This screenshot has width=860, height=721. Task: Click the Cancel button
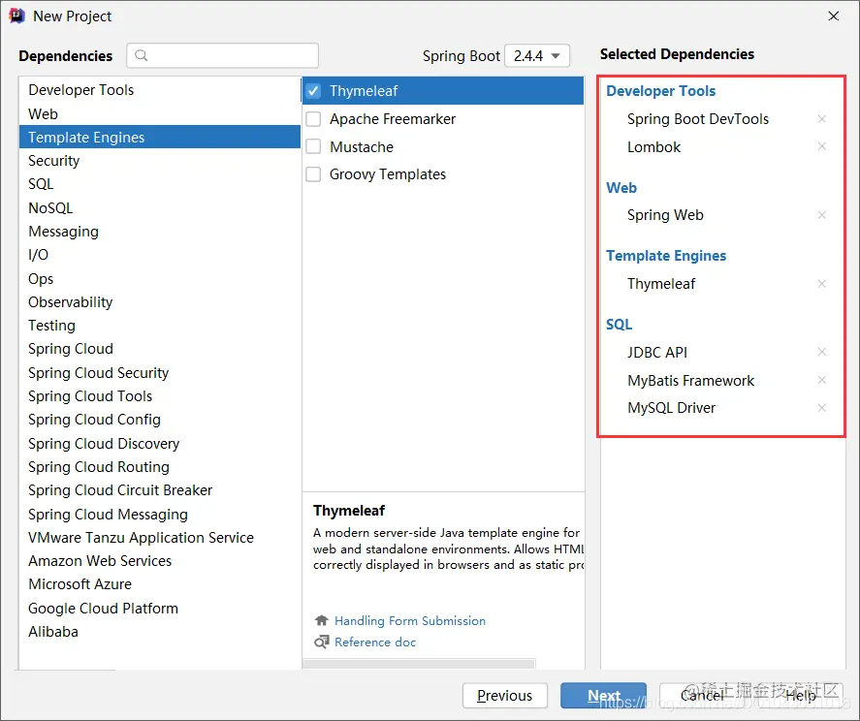702,695
